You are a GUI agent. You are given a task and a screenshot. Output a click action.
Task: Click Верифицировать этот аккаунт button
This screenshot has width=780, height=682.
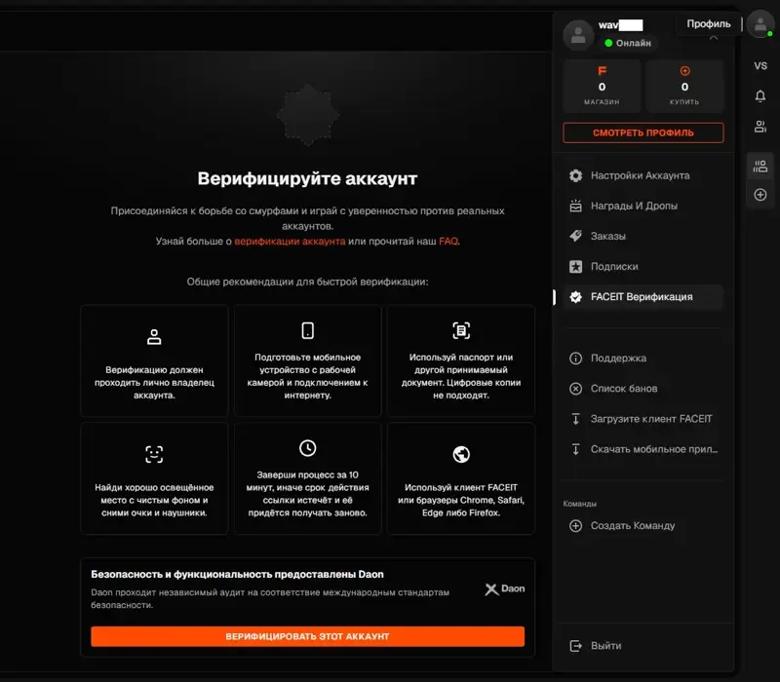click(x=307, y=636)
